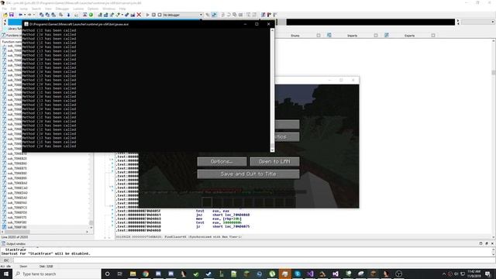496x279 pixels.
Task: Click the IDA command line input field
Action: pyautogui.click(x=254, y=260)
